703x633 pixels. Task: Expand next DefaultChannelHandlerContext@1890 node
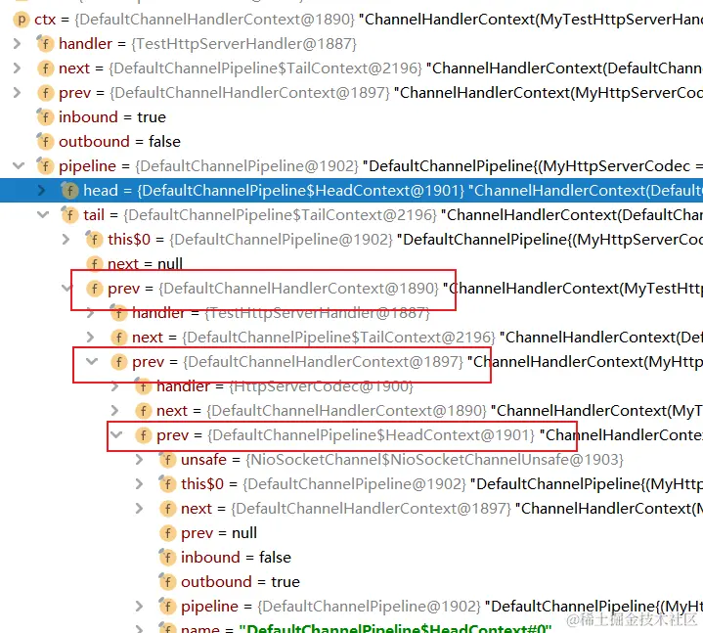coord(114,411)
